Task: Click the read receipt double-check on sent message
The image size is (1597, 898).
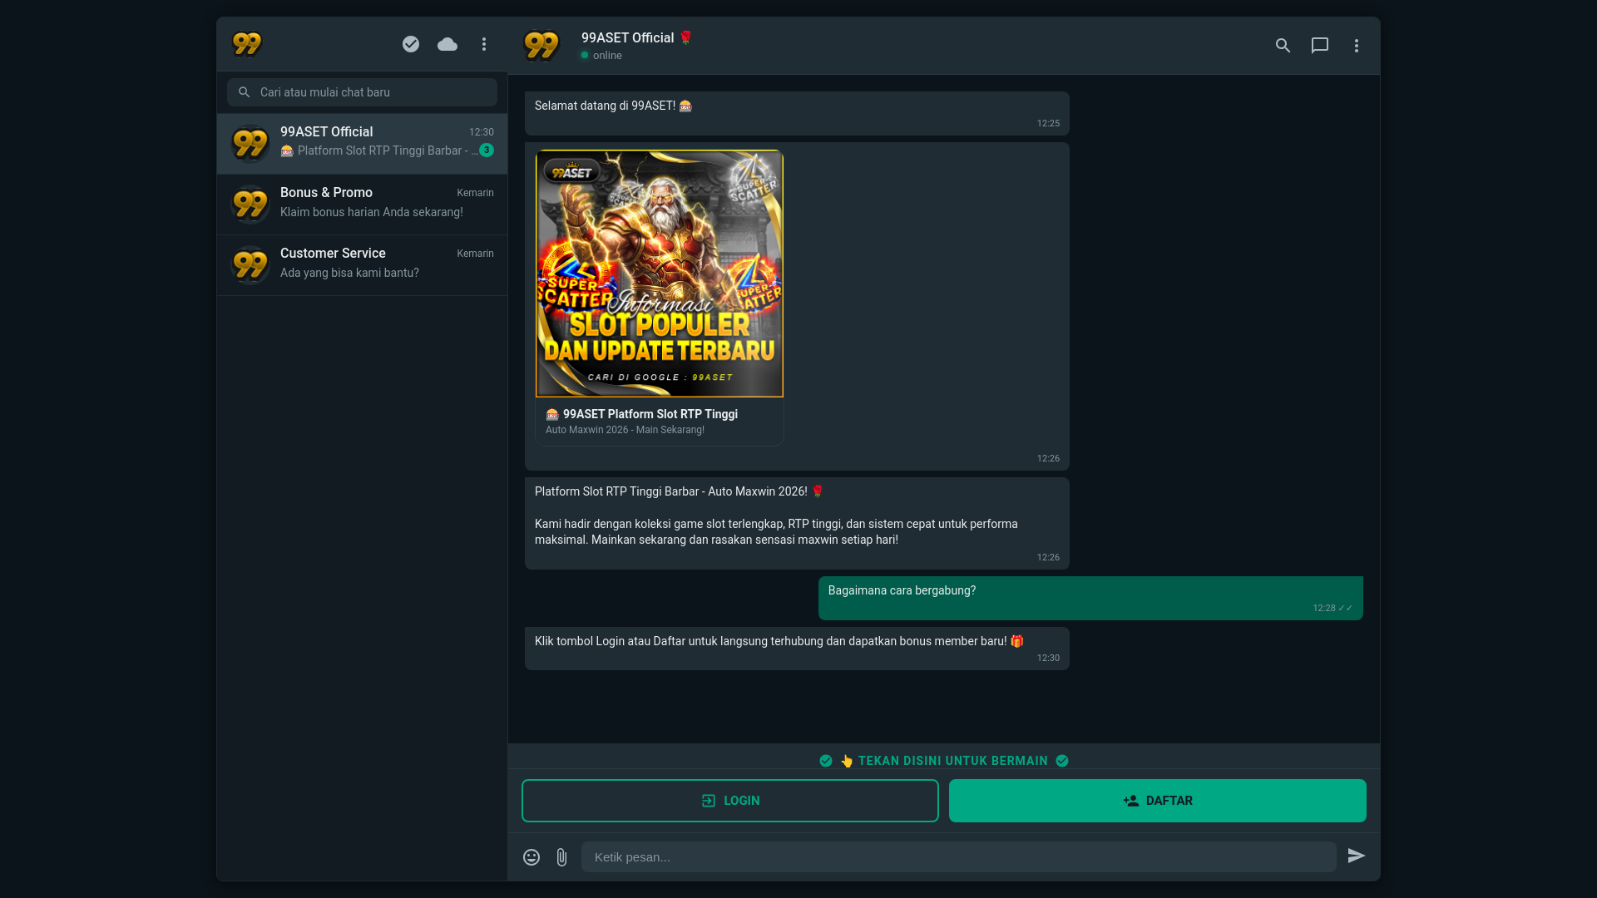Action: [x=1345, y=609]
